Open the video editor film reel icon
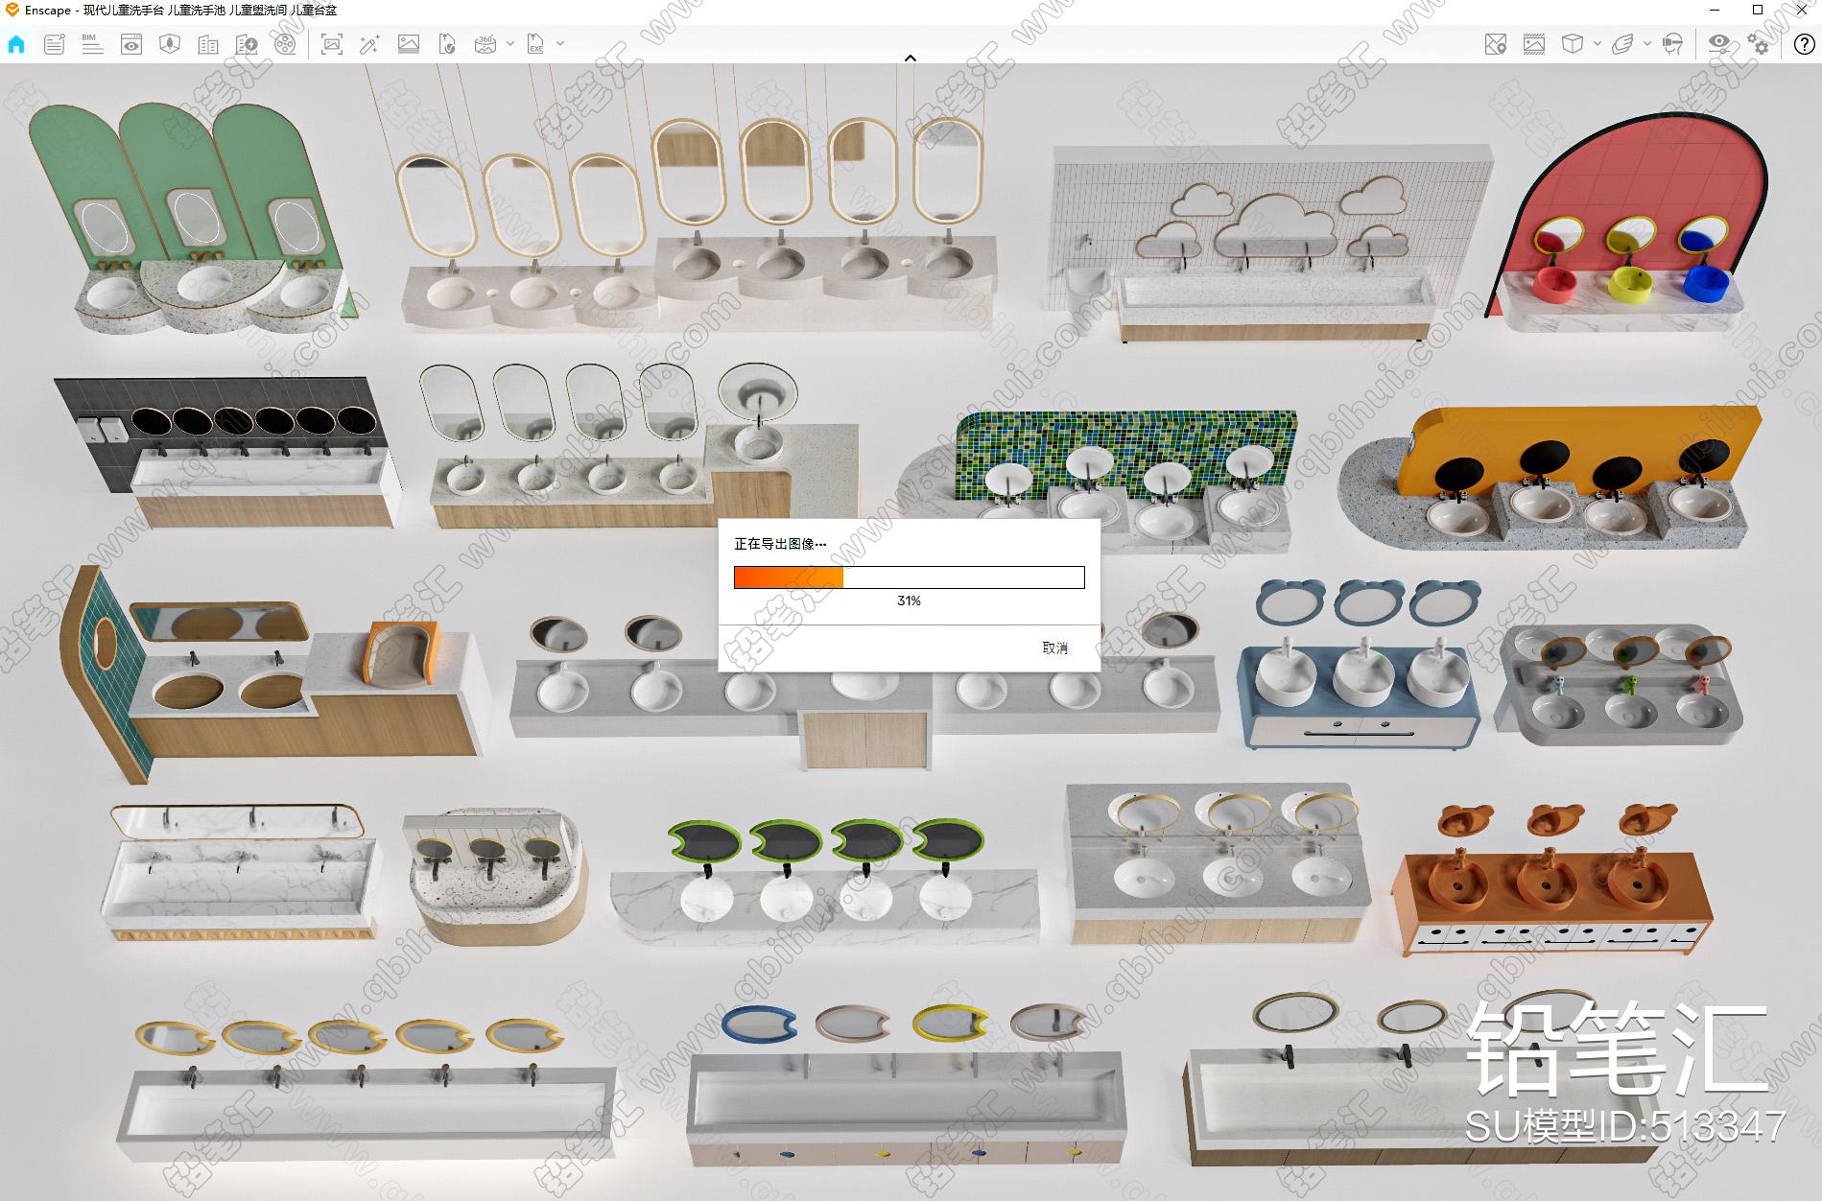 (x=285, y=44)
